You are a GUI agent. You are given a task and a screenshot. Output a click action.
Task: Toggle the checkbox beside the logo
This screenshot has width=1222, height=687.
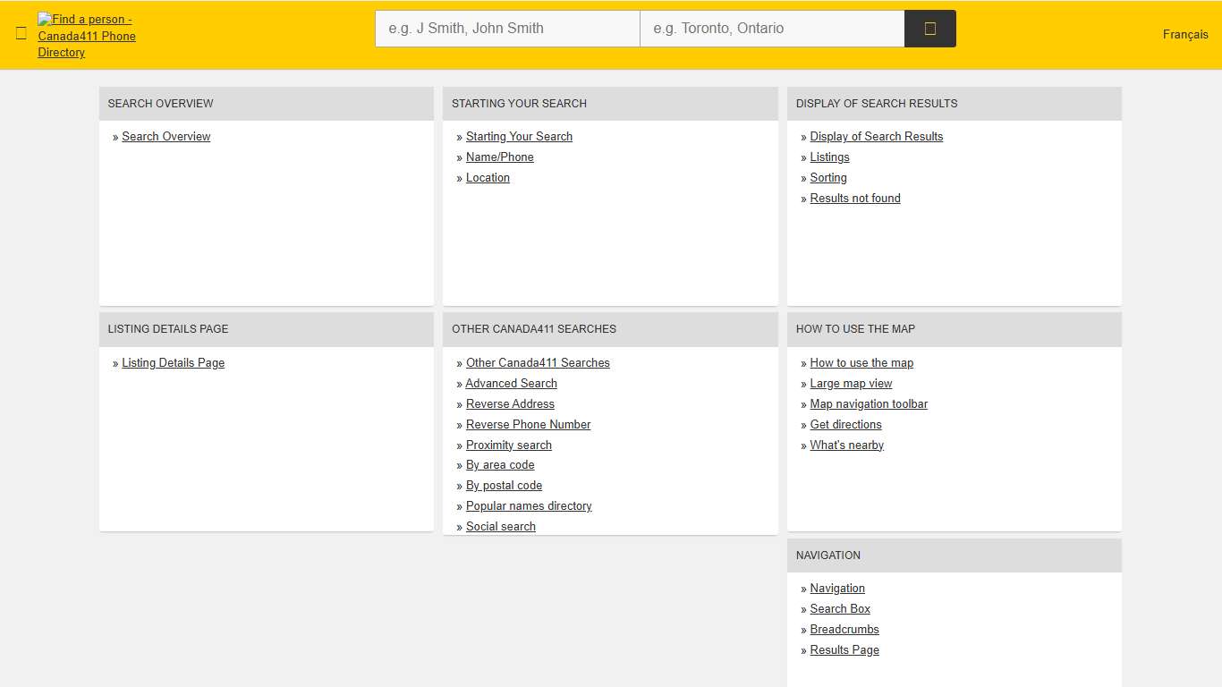[21, 32]
